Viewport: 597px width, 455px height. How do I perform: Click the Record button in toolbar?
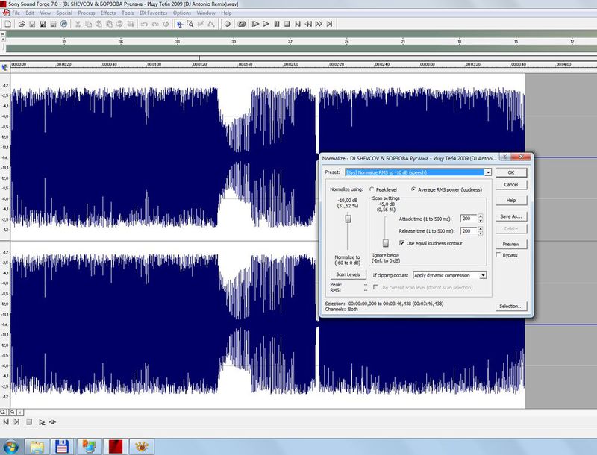click(x=228, y=24)
